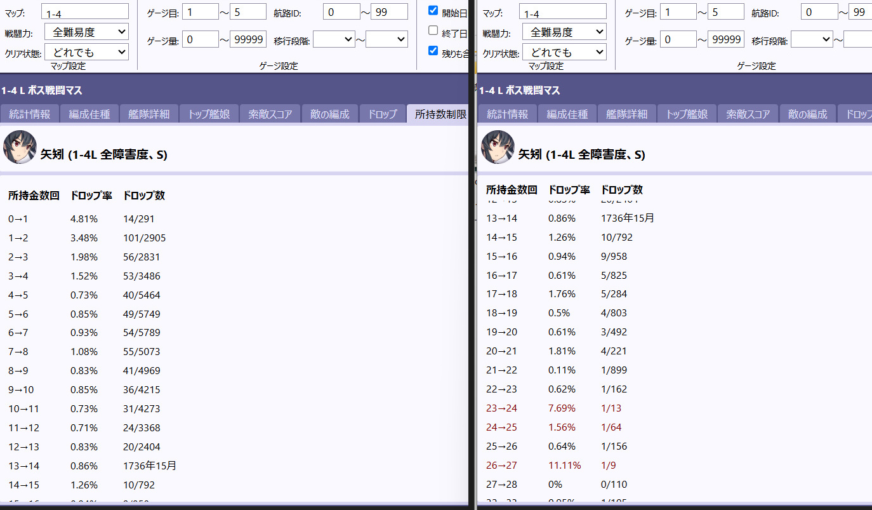Open the first 移行段階 dropdown in the left pane
Viewport: 872px width, 510px height.
tap(334, 39)
